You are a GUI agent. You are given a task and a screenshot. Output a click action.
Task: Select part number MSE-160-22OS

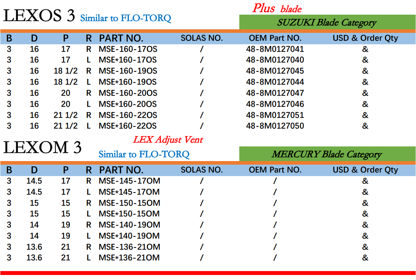coord(128,115)
